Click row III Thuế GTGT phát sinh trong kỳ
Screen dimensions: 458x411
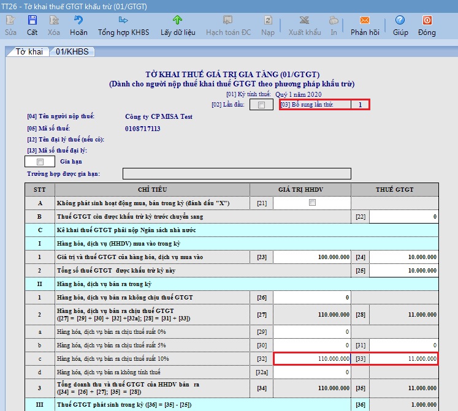click(232, 405)
